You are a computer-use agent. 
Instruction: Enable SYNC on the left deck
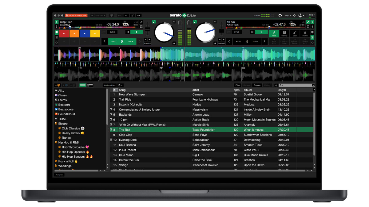pyautogui.click(x=112, y=32)
